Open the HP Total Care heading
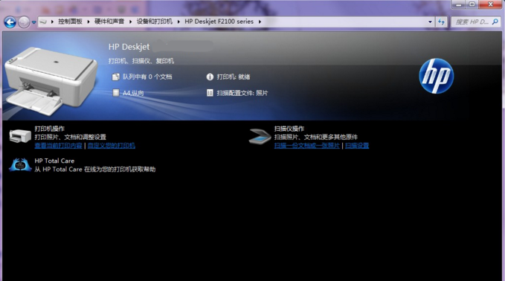The image size is (505, 281). point(54,161)
